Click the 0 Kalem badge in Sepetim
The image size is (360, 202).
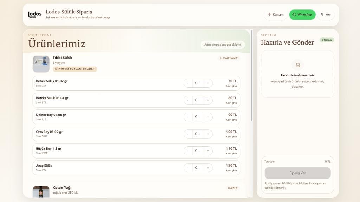[327, 40]
